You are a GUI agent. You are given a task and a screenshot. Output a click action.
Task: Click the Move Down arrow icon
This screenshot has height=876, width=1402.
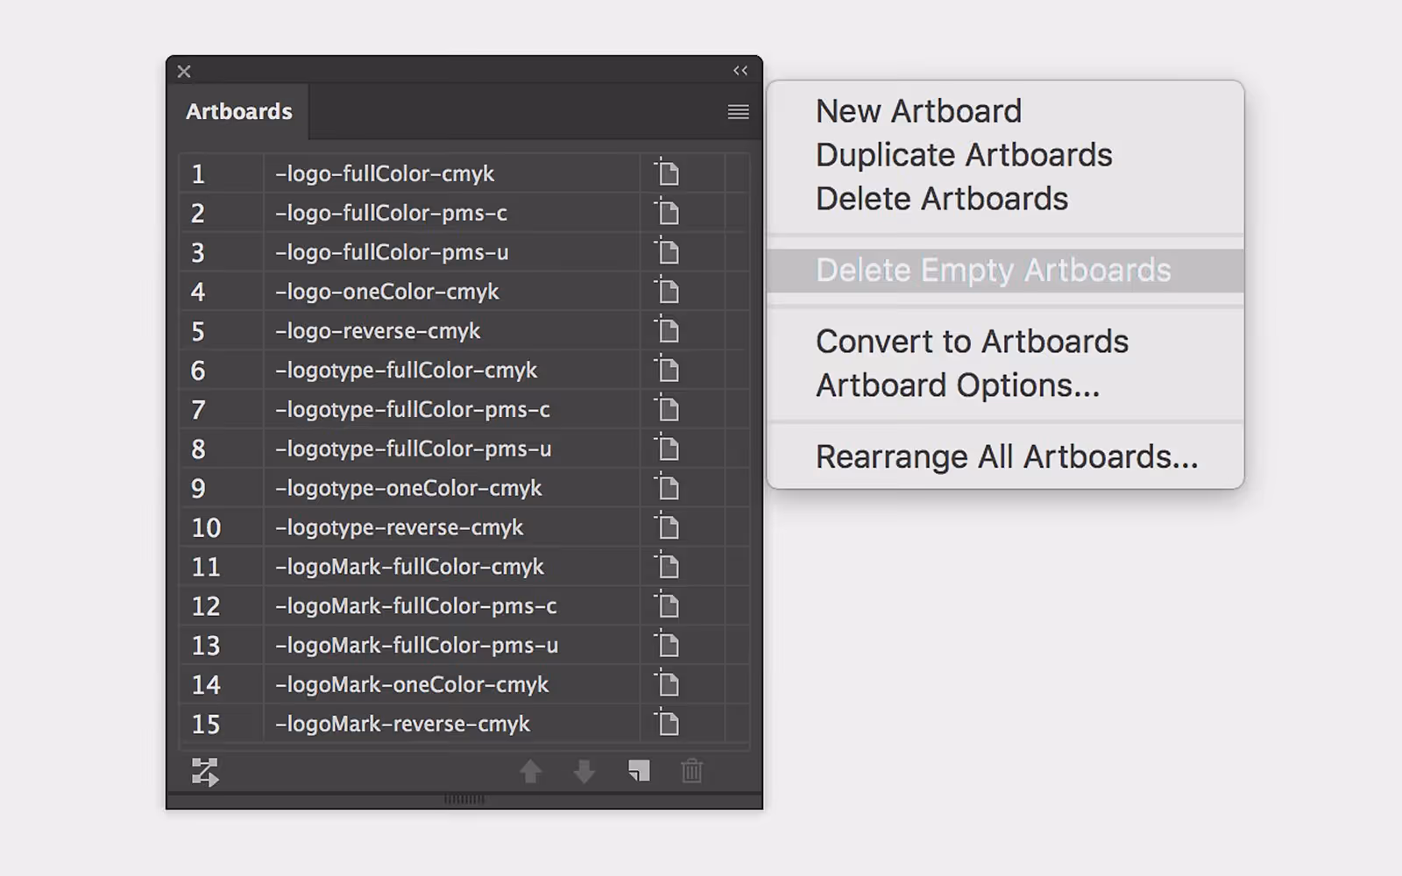coord(584,772)
